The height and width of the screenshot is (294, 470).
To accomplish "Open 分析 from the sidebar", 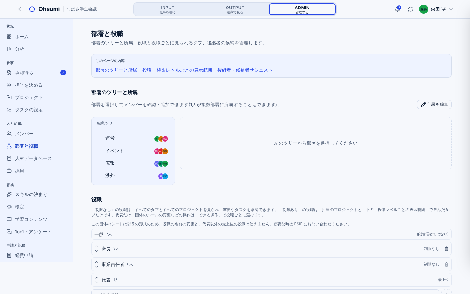I will [x=36, y=49].
